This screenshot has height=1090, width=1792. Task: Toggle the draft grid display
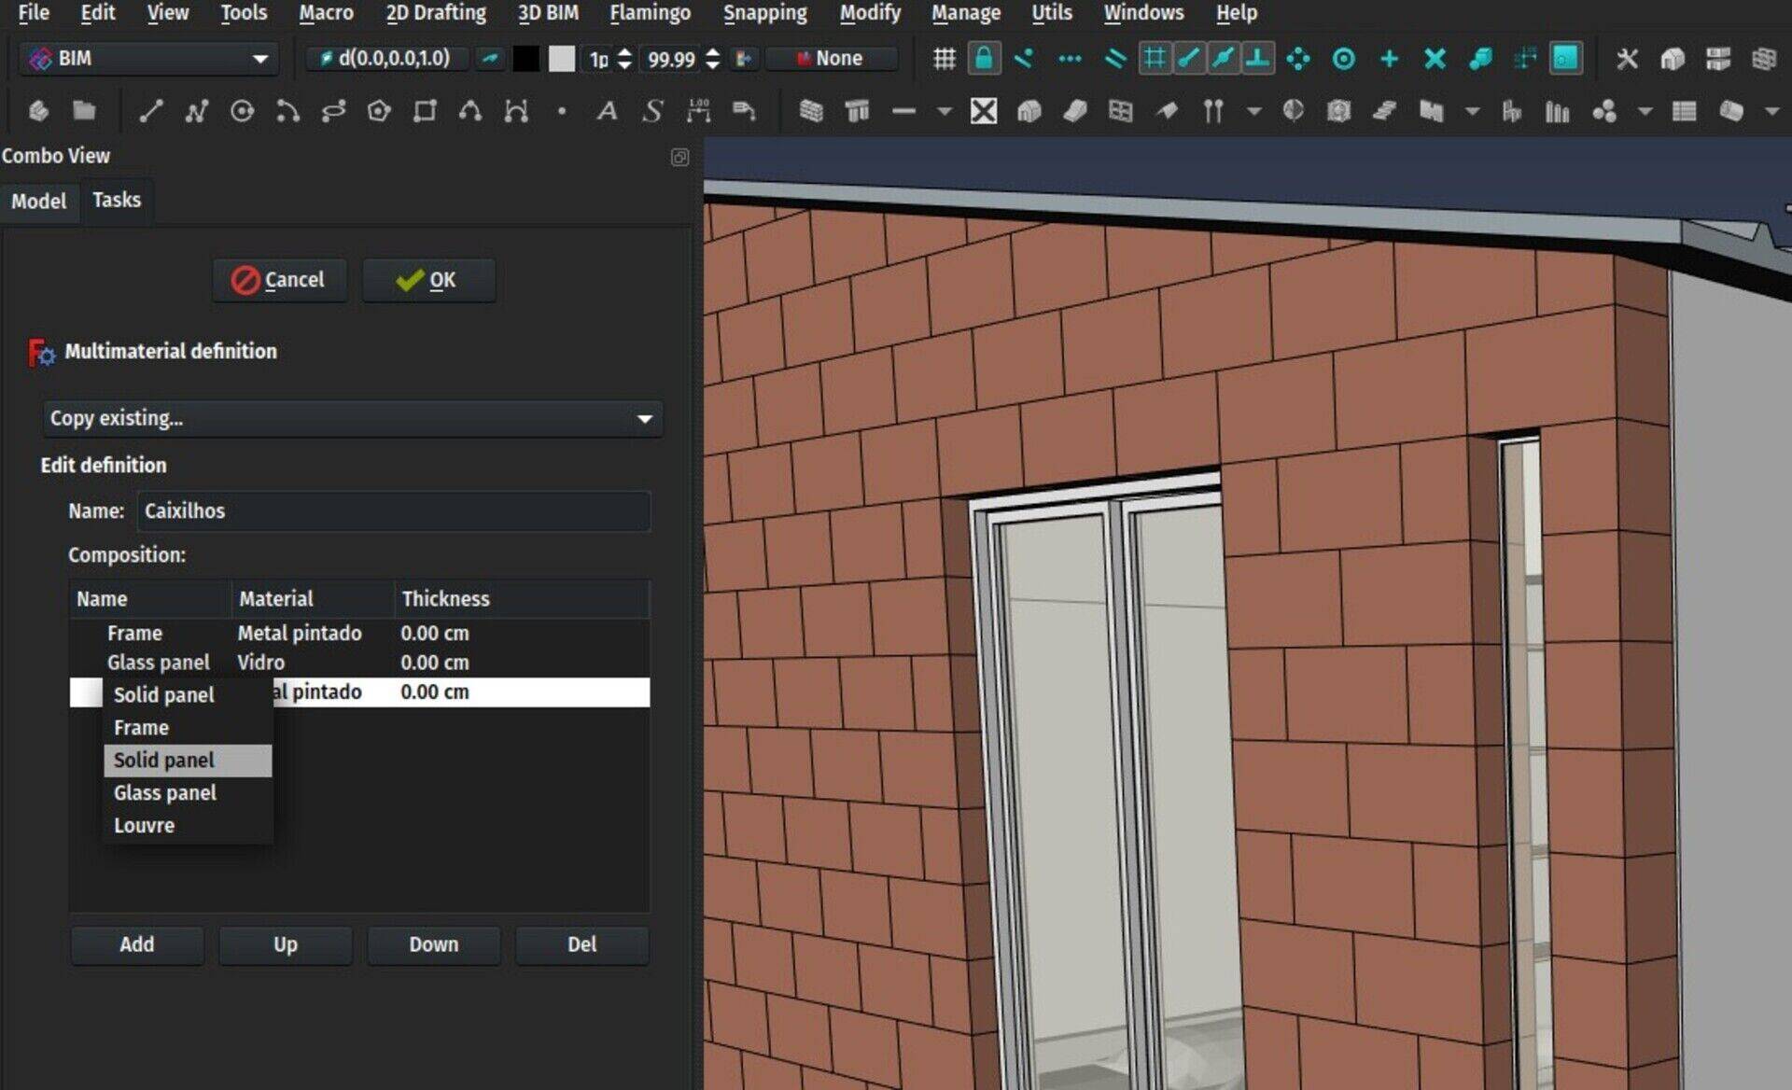pyautogui.click(x=945, y=59)
